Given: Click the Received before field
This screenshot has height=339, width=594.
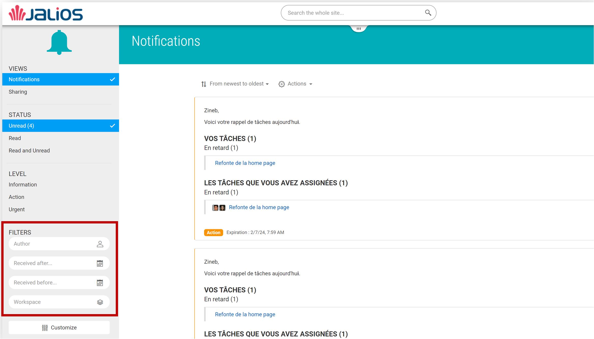Looking at the screenshot, I should pos(59,283).
